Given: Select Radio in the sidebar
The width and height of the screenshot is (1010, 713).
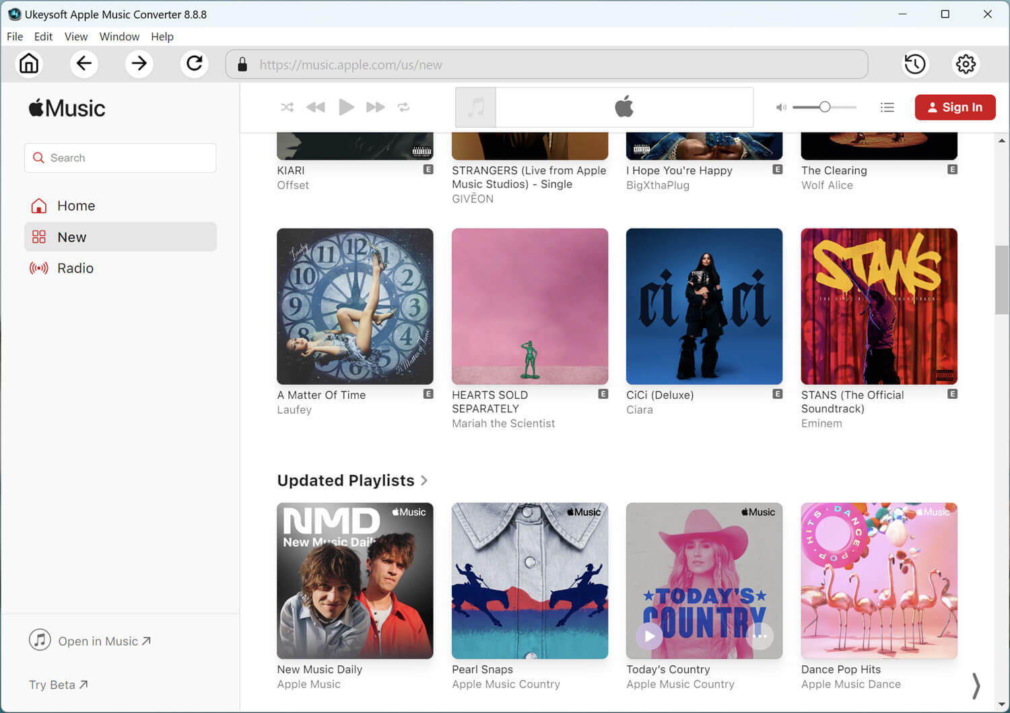Looking at the screenshot, I should pos(75,268).
